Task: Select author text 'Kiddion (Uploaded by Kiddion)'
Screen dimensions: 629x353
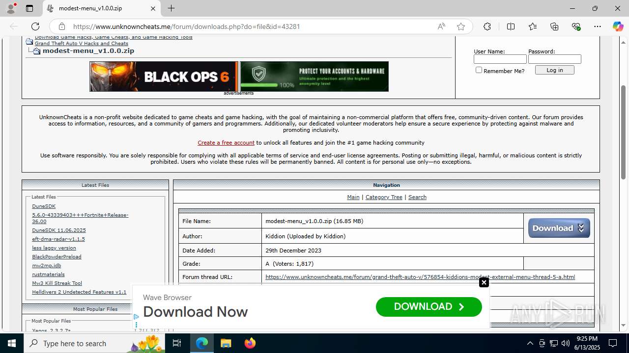Action: coord(305,236)
